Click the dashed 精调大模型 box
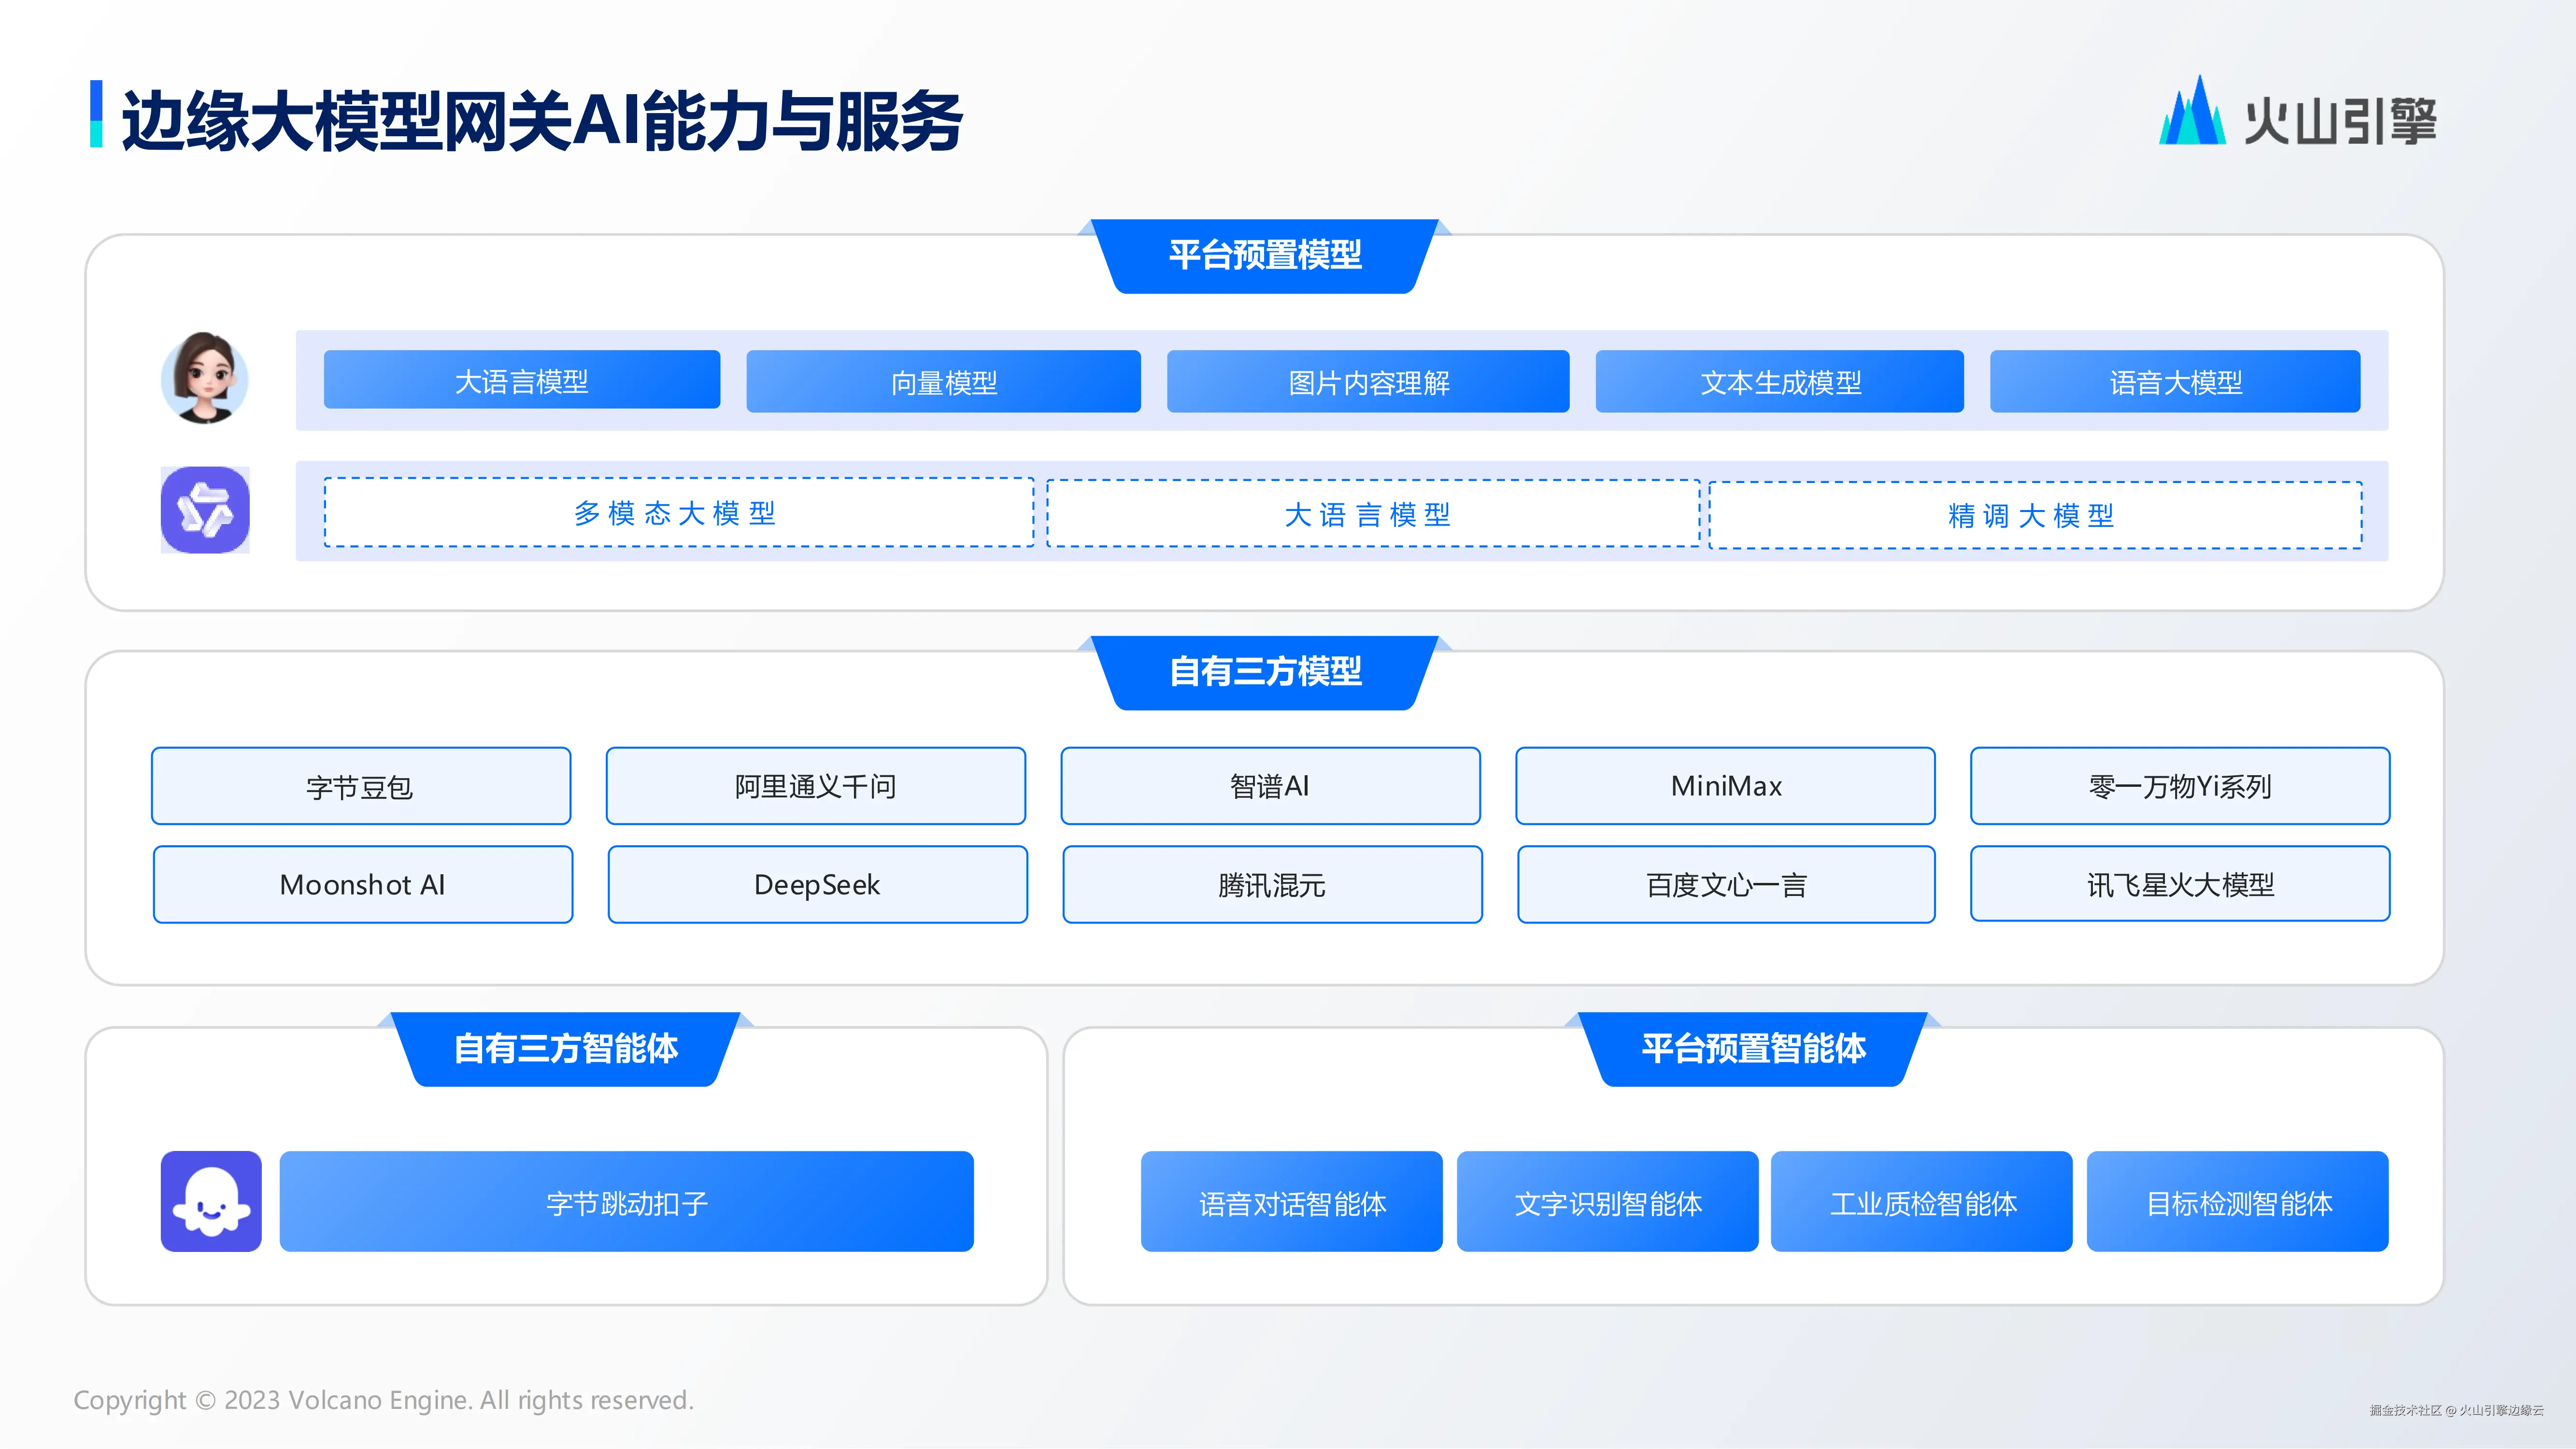Viewport: 2576px width, 1449px height. click(x=2035, y=516)
